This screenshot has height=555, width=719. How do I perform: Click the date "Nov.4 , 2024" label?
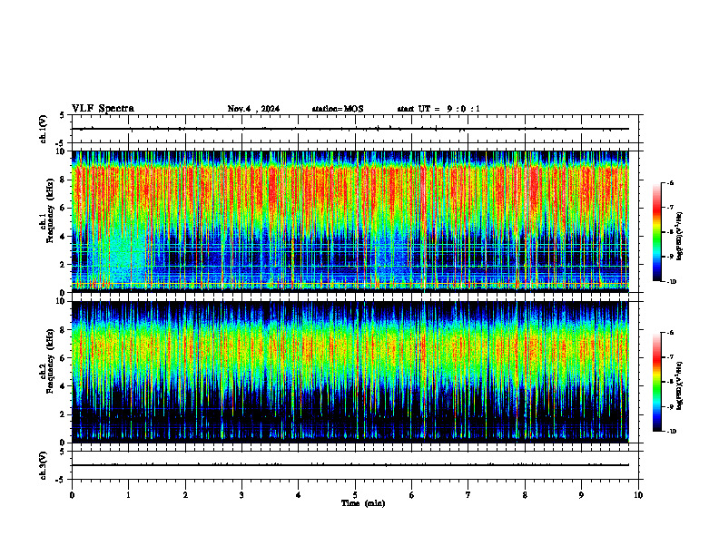(x=253, y=109)
